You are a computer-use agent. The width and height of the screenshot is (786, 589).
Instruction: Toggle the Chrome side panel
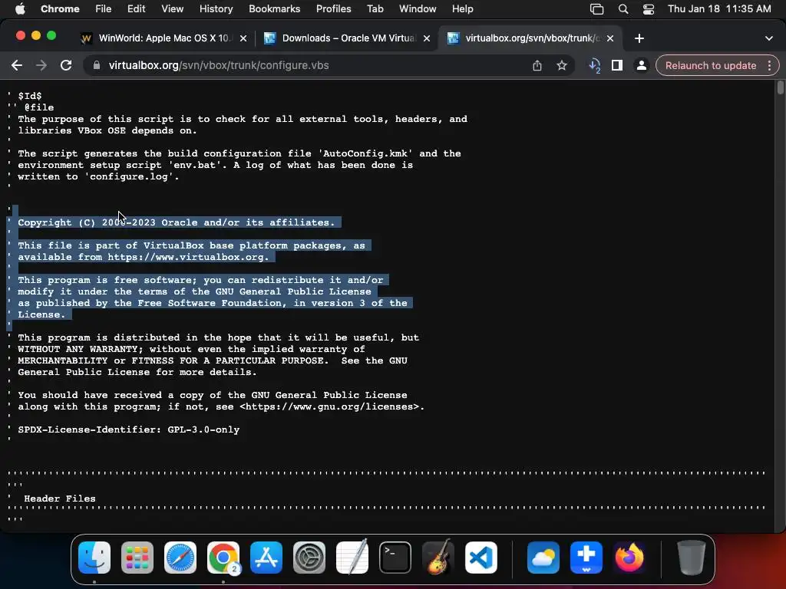point(617,65)
